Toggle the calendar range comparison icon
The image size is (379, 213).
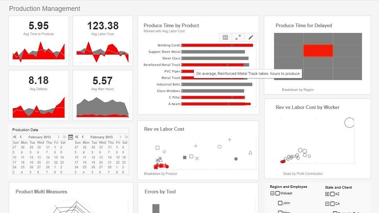pyautogui.click(x=70, y=137)
